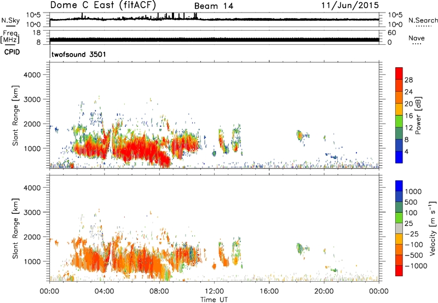Image resolution: width=438 pixels, height=303 pixels.
Task: Click the '4000' tick on the power panel axis
Action: click(32, 75)
